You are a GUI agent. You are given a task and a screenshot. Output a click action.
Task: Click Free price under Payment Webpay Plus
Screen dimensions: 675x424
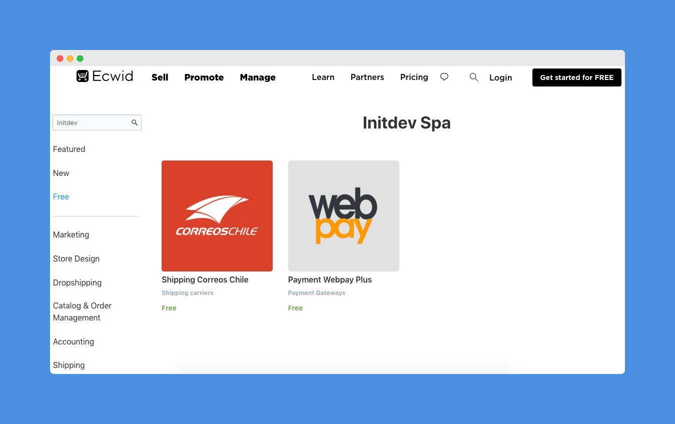[296, 308]
